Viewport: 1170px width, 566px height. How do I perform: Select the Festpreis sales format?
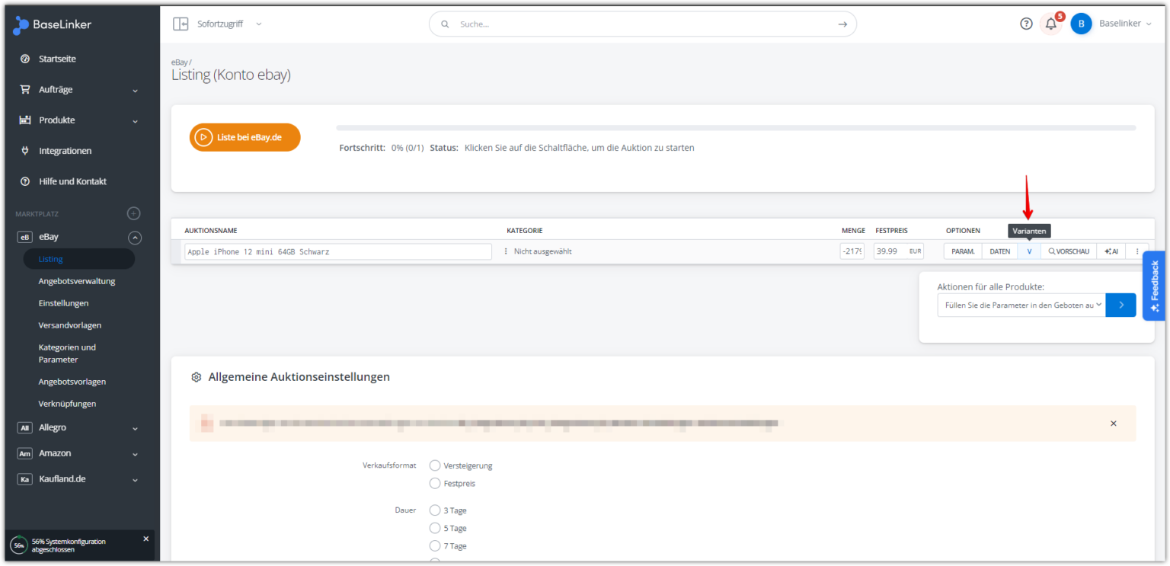pyautogui.click(x=435, y=483)
